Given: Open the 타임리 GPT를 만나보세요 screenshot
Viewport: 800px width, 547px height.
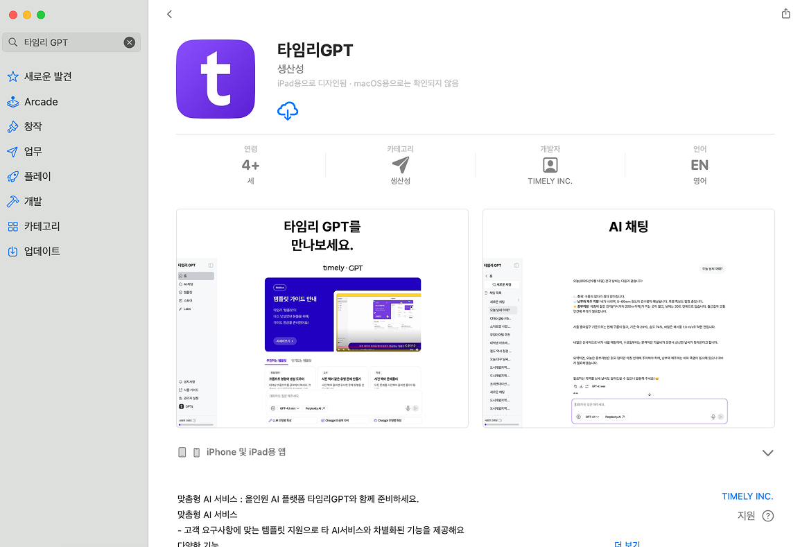Looking at the screenshot, I should click(x=322, y=318).
